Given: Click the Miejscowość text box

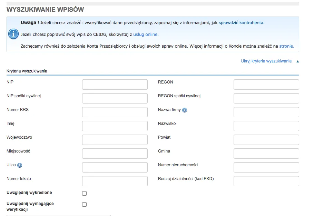Looking at the screenshot, I should tap(115, 154).
